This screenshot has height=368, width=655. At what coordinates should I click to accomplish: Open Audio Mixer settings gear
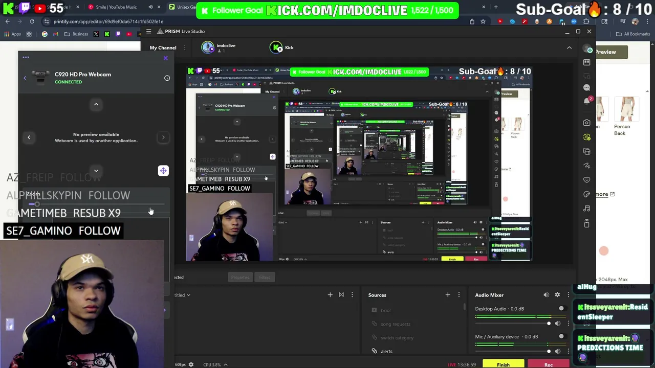coord(557,295)
